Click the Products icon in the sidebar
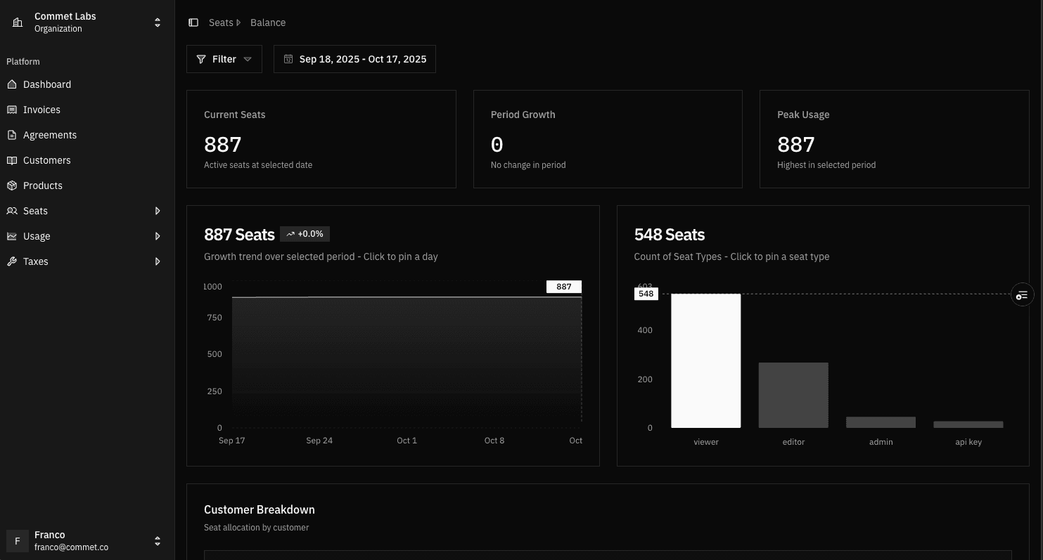This screenshot has height=560, width=1043. tap(11, 185)
